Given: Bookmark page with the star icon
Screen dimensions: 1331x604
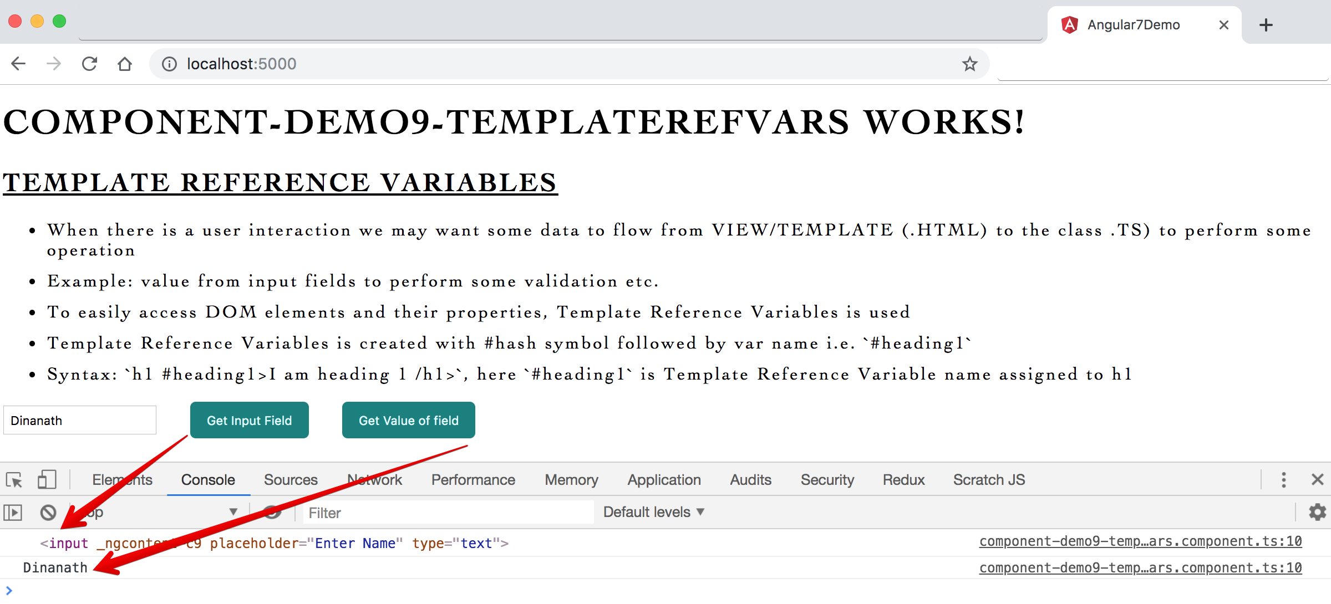Looking at the screenshot, I should pos(969,64).
